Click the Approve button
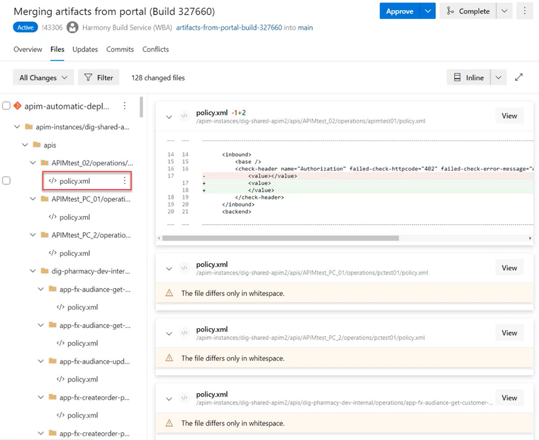Image resolution: width=539 pixels, height=440 pixels. click(399, 11)
